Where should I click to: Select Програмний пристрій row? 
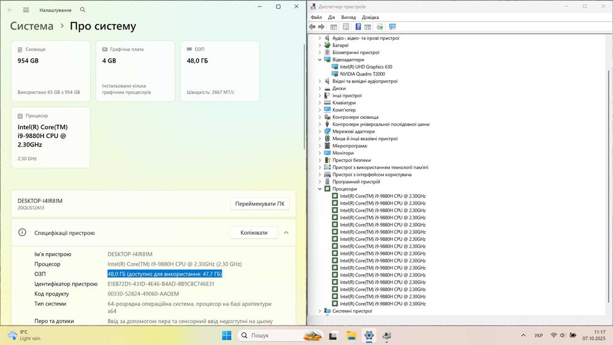tap(356, 181)
